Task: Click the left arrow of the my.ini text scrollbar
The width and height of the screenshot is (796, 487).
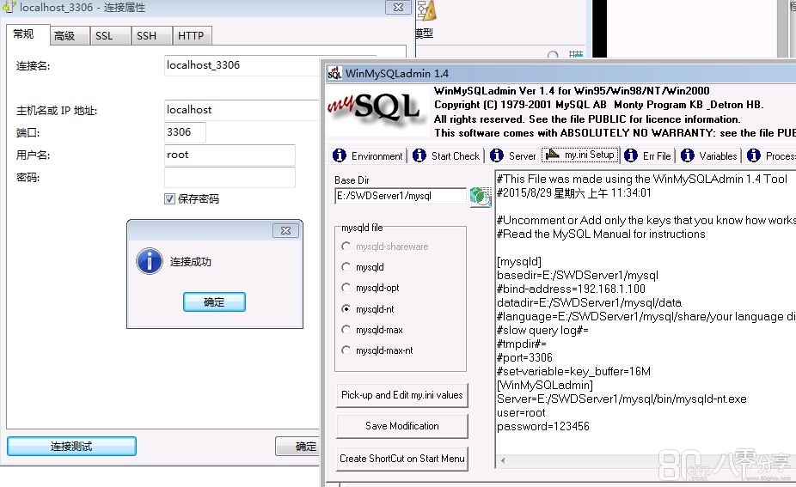Action: pyautogui.click(x=503, y=460)
